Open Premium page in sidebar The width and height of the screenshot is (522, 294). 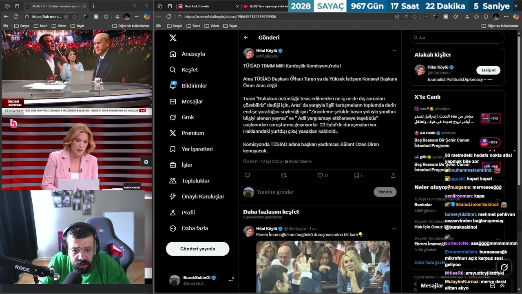[187, 133]
